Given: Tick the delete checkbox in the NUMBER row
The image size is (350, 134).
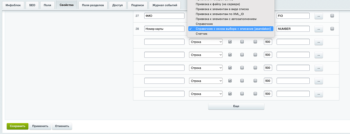Looking at the screenshot, I should click(332, 29).
